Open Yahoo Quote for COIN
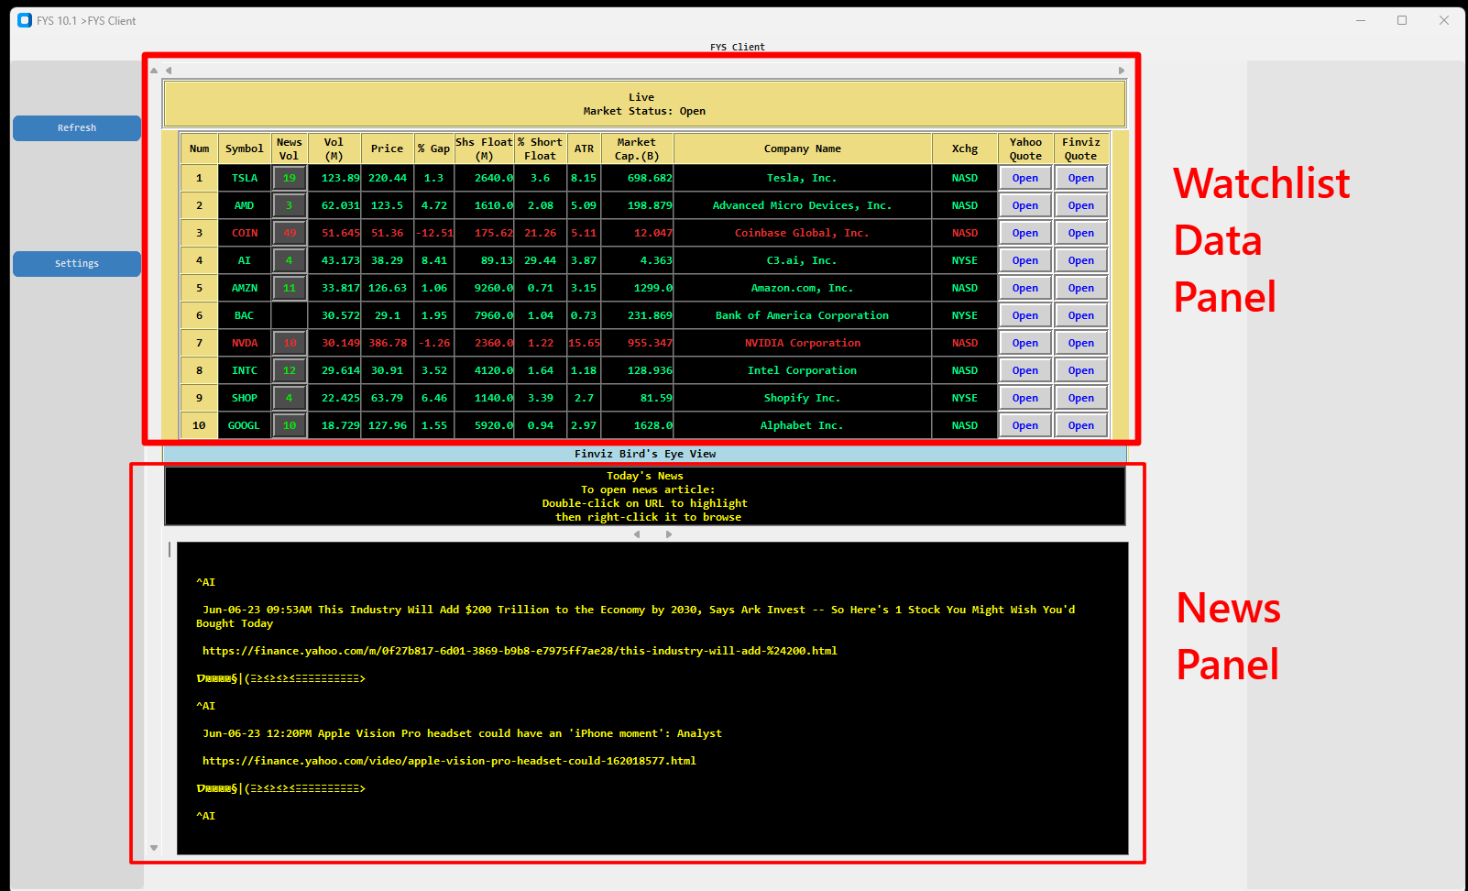 click(1025, 233)
